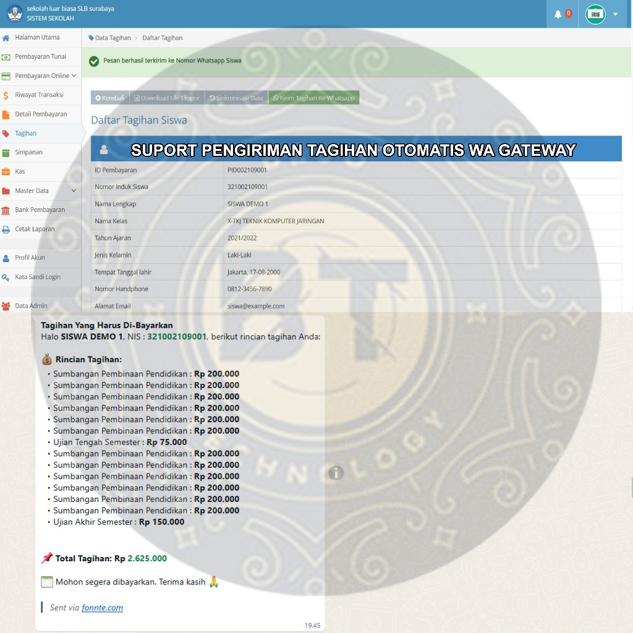This screenshot has width=633, height=633.
Task: Click the Halaman Utama home icon
Action: coord(6,38)
